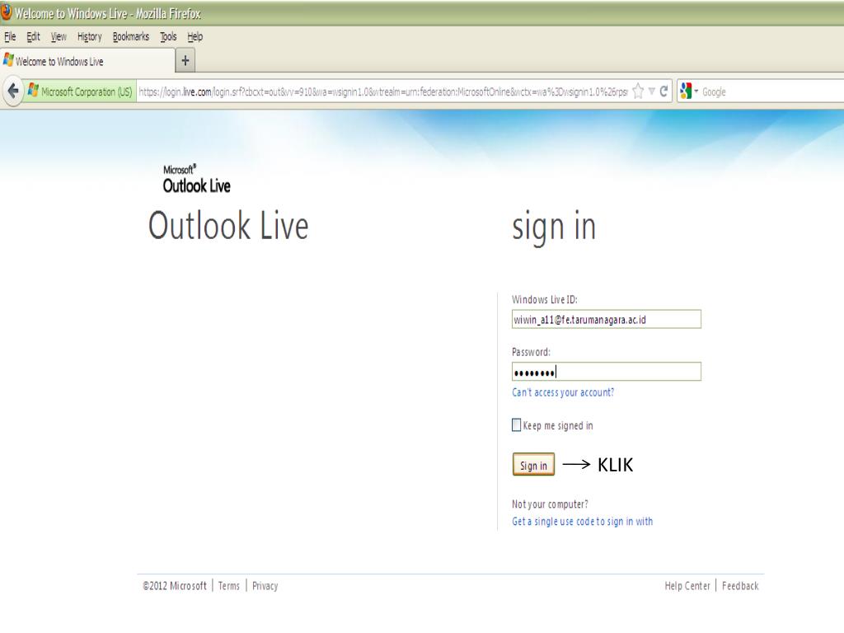Click the Google search engine icon
The width and height of the screenshot is (844, 633).
click(685, 91)
